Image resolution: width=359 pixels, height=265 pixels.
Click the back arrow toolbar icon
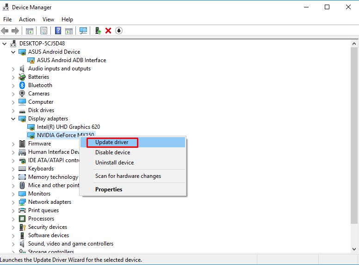tap(5, 31)
